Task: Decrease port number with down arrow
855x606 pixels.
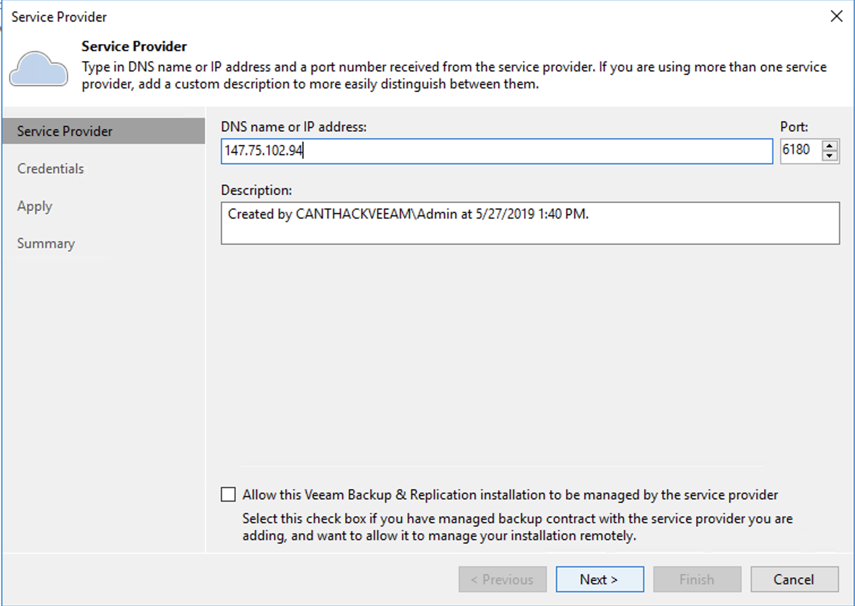Action: (x=830, y=156)
